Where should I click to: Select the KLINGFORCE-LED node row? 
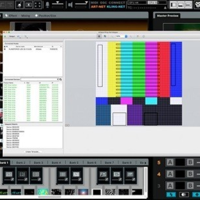pyautogui.click(x=33, y=49)
